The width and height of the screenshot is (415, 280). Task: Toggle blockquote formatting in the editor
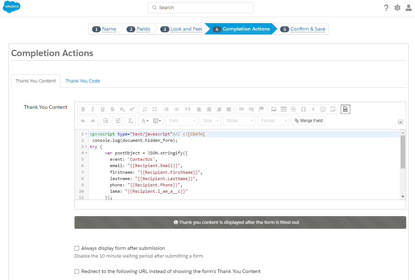188,109
